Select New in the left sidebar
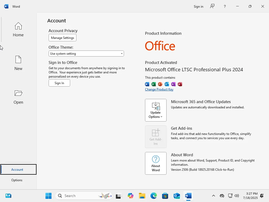Viewport: 269px width, 202px height. (18, 63)
